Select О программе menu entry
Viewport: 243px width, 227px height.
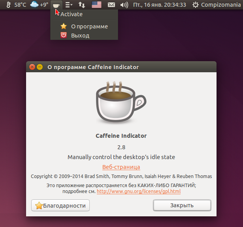[x=84, y=26]
